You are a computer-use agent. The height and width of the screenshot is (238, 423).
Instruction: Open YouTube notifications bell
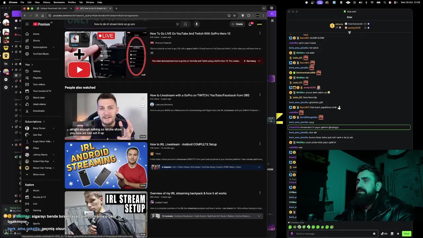tap(250, 24)
